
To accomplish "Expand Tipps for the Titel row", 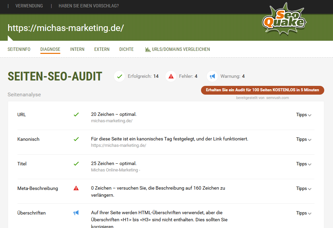I will pyautogui.click(x=304, y=164).
